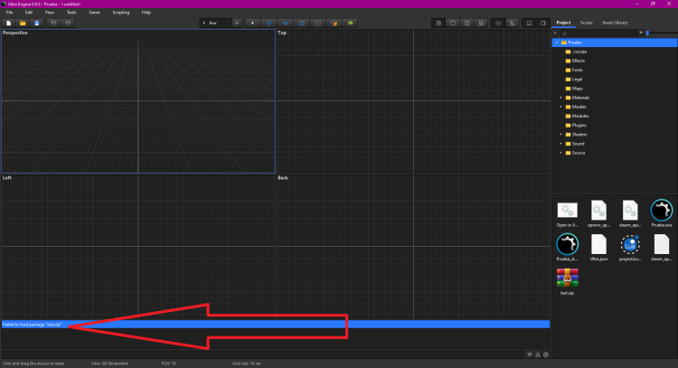Click the Redo arrow icon
678x368 pixels.
(x=68, y=22)
